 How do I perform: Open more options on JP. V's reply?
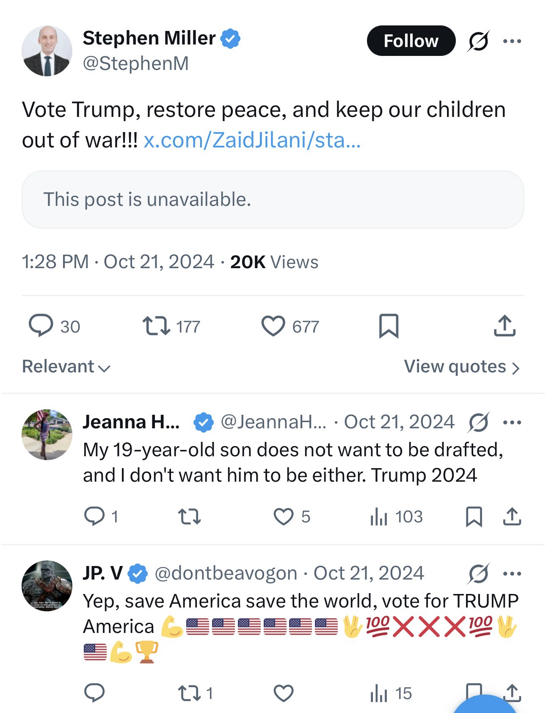512,574
